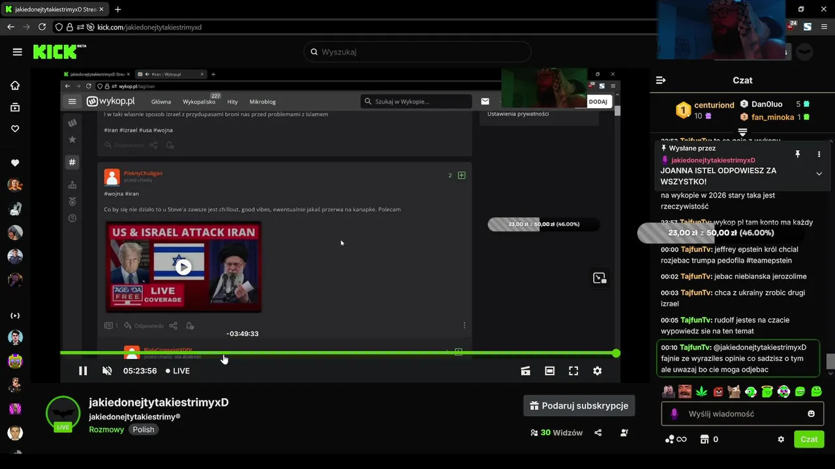The image size is (835, 469).
Task: Go to the Kick home page via logo
Action: [x=60, y=51]
